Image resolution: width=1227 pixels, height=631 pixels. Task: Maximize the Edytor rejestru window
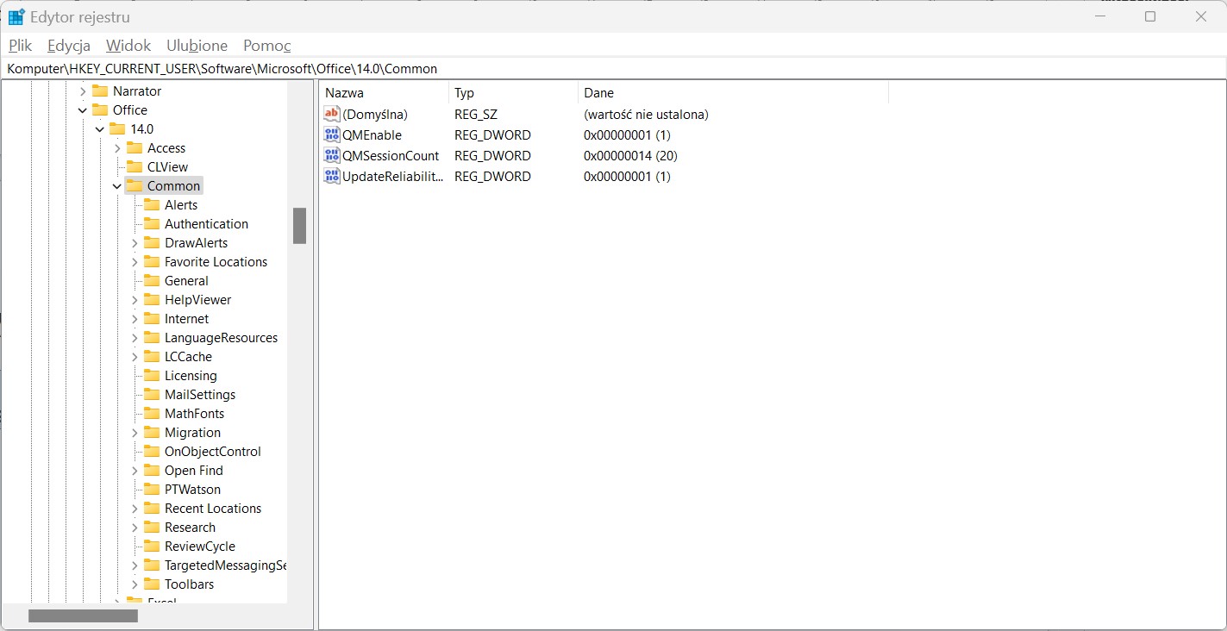point(1149,16)
